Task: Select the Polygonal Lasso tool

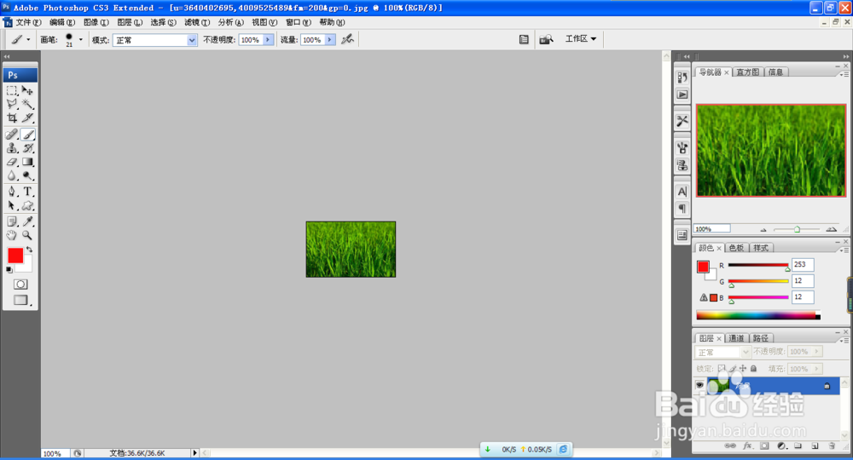Action: click(12, 104)
